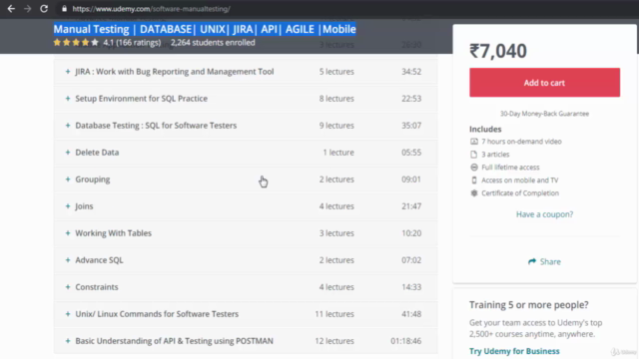Go back with the browser back arrow
This screenshot has height=359, width=639.
tap(11, 9)
